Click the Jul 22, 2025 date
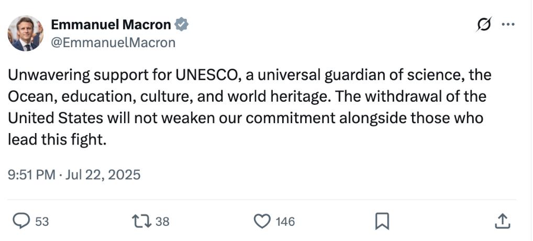Screen dimensions: 533x241 tap(103, 174)
